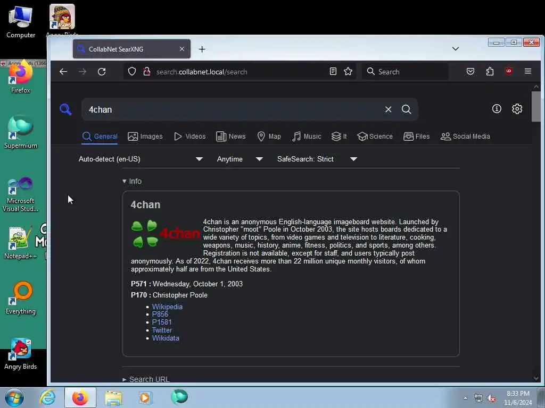Select the General search category
Viewport: 545px width, 408px height.
pyautogui.click(x=100, y=137)
